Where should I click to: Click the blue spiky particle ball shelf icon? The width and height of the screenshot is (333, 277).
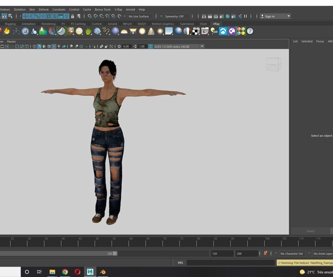pyautogui.click(x=97, y=31)
